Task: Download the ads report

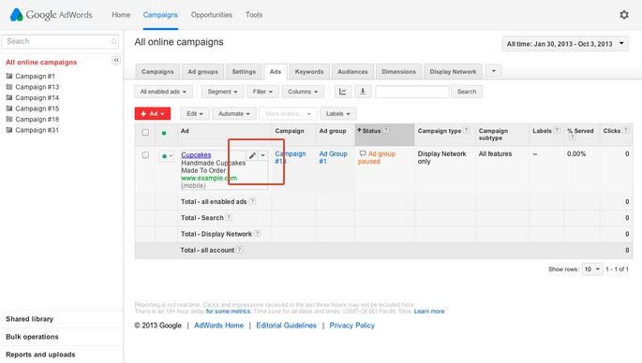Action: [363, 92]
